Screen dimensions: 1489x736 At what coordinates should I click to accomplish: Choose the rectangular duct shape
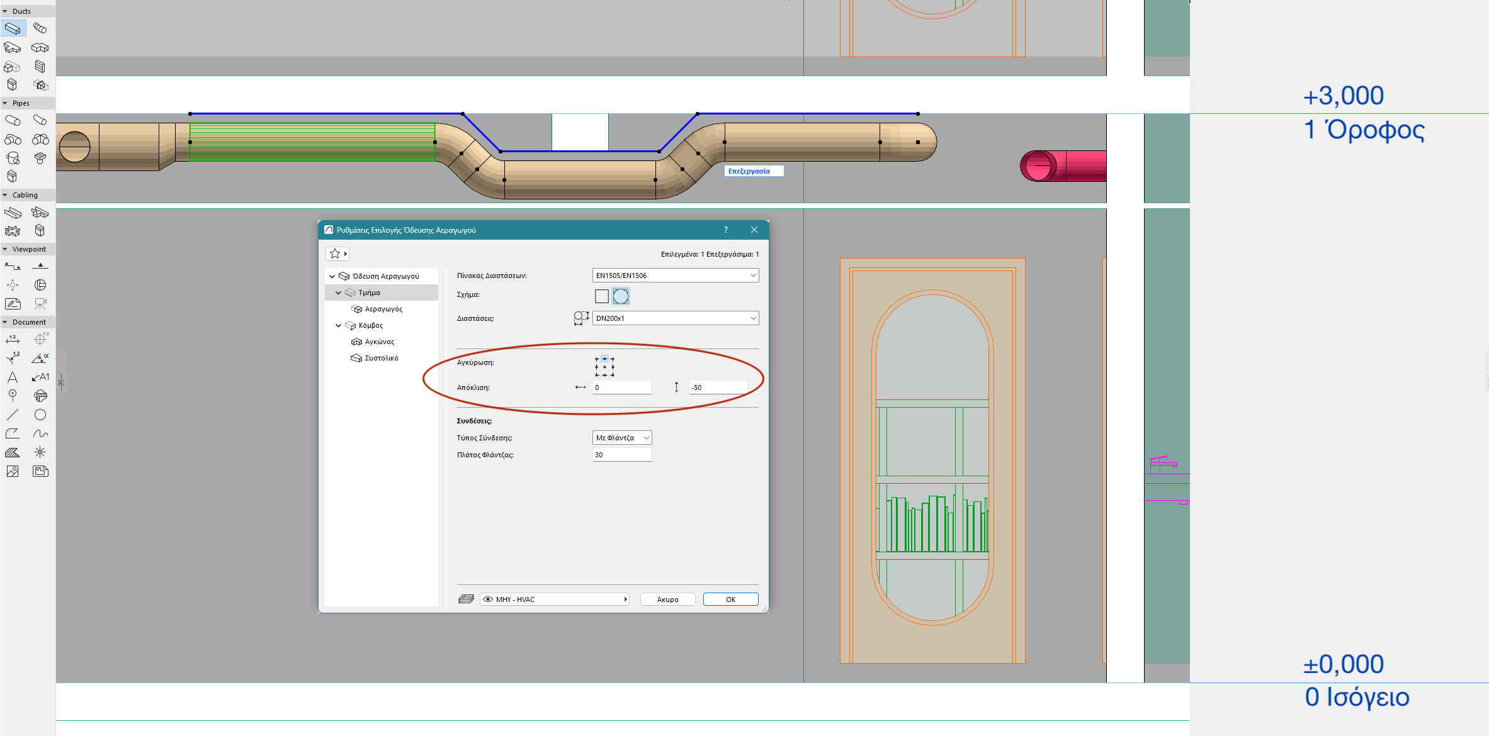point(602,296)
